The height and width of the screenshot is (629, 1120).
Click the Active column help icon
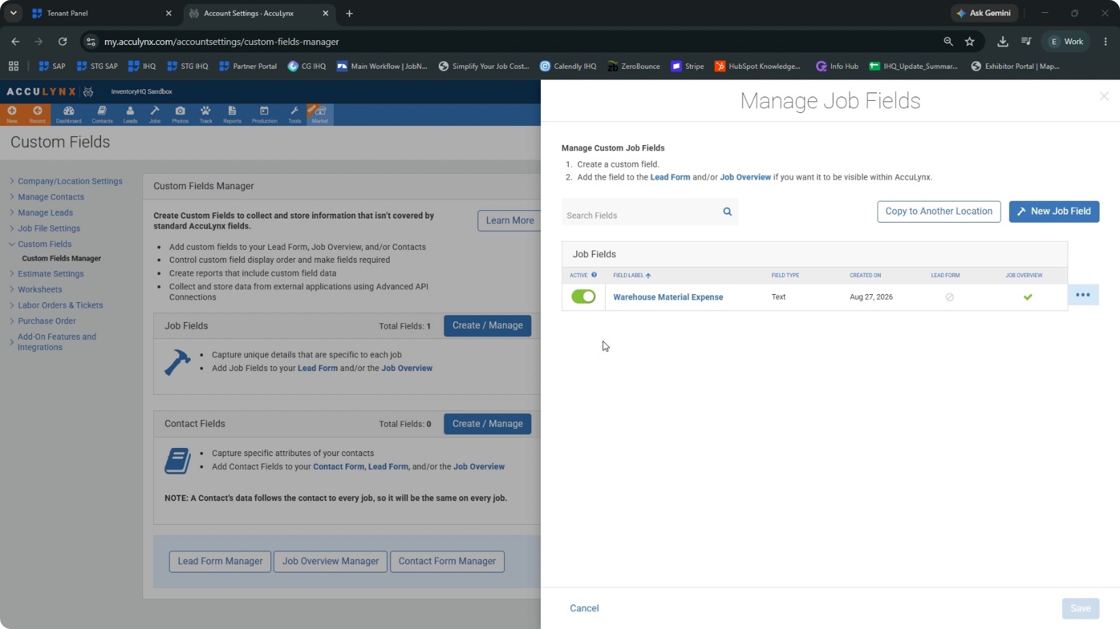pos(594,275)
